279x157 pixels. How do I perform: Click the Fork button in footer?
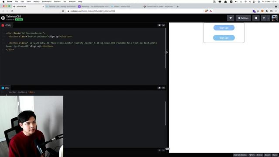tap(252, 155)
